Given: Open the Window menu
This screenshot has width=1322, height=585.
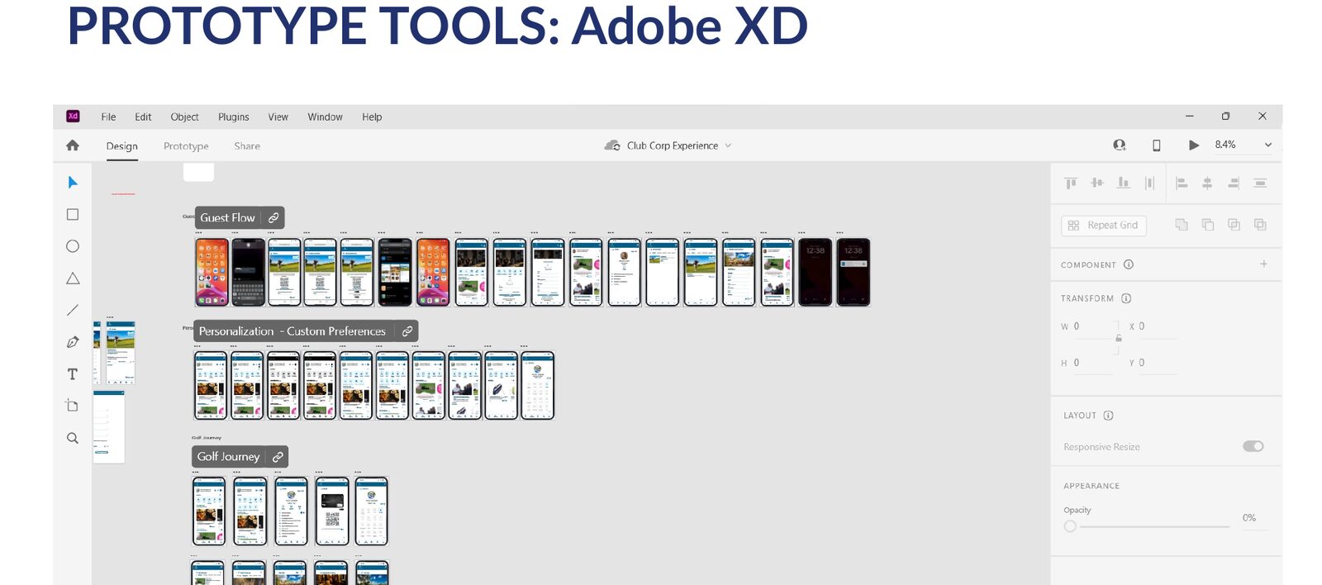Looking at the screenshot, I should pos(325,117).
